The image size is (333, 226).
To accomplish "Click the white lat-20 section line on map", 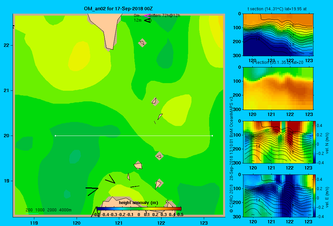I will point(134,136).
